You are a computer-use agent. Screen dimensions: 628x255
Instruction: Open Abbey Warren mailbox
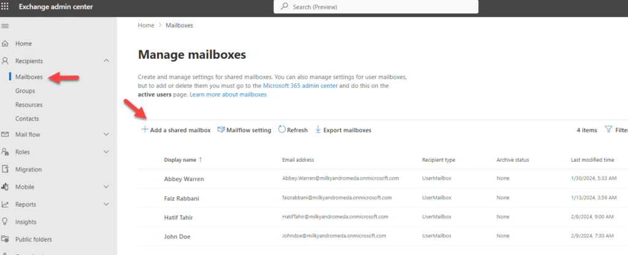point(184,179)
